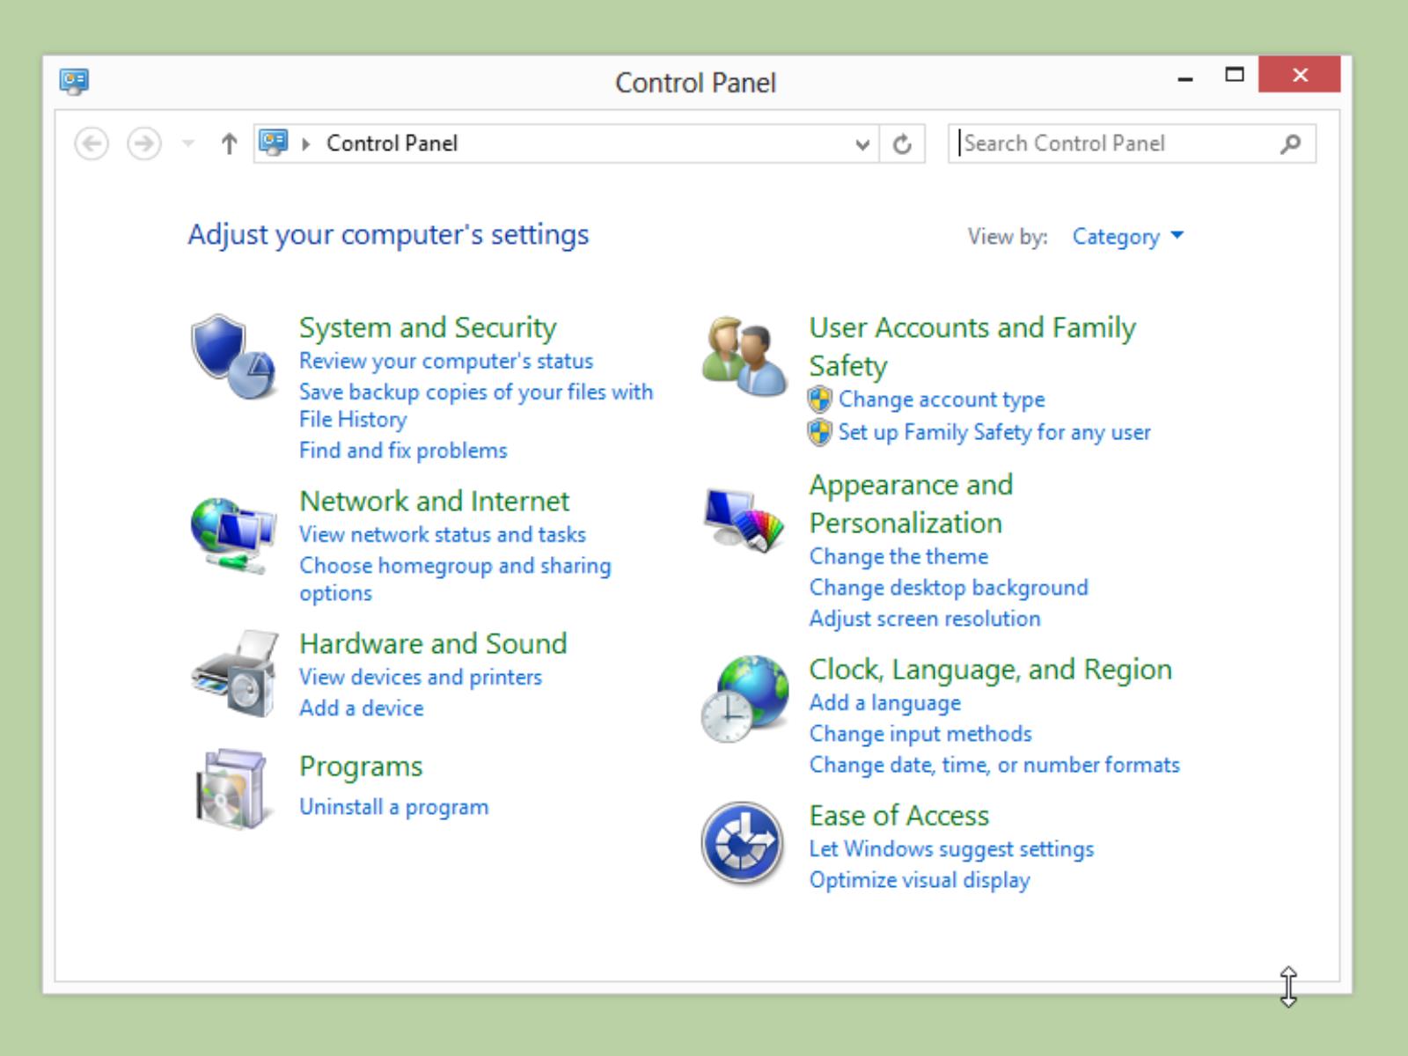Screen dimensions: 1408x1056
Task: Click Uninstall a program link
Action: 393,807
